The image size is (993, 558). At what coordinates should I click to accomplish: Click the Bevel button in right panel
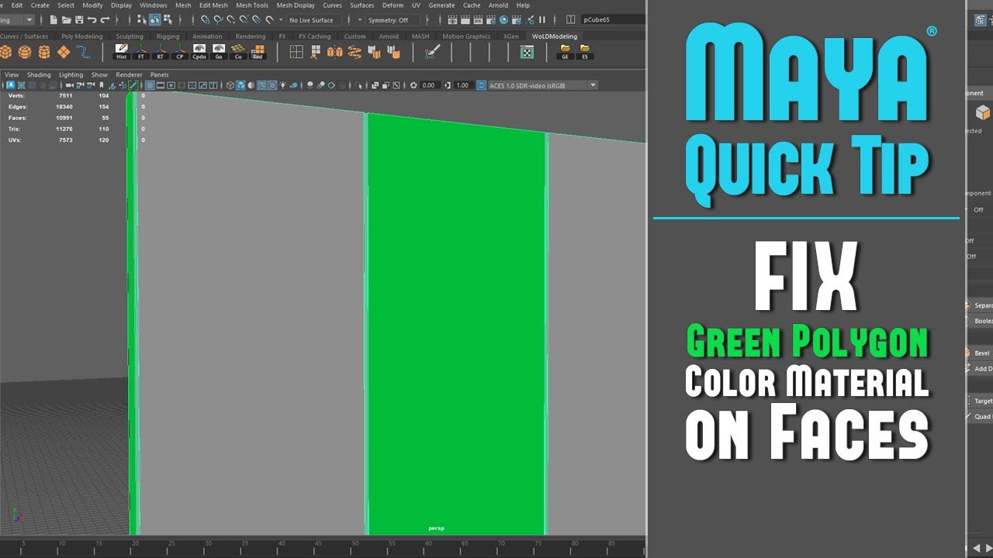(981, 353)
